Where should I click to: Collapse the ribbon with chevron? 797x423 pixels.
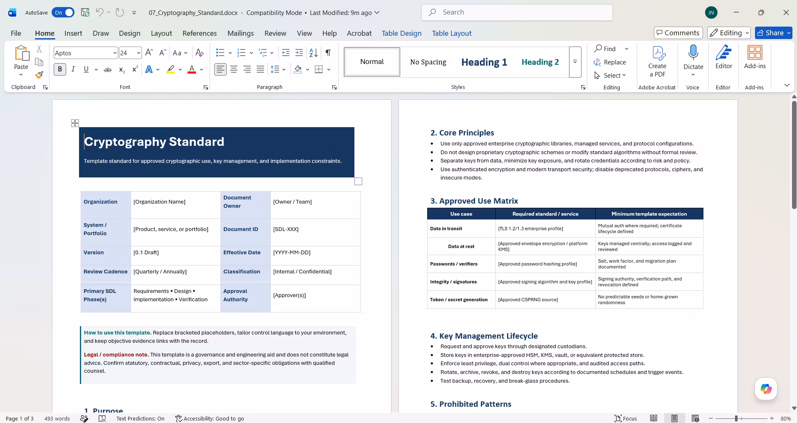pyautogui.click(x=787, y=85)
